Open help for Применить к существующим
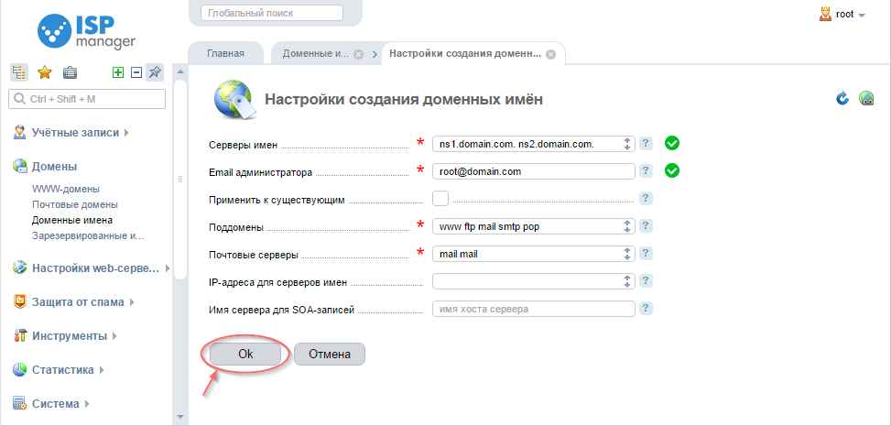The width and height of the screenshot is (891, 426). 646,199
